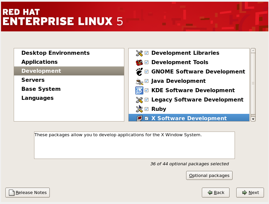Select the KDE Software Development label
This screenshot has height=204, width=269.
(193, 90)
